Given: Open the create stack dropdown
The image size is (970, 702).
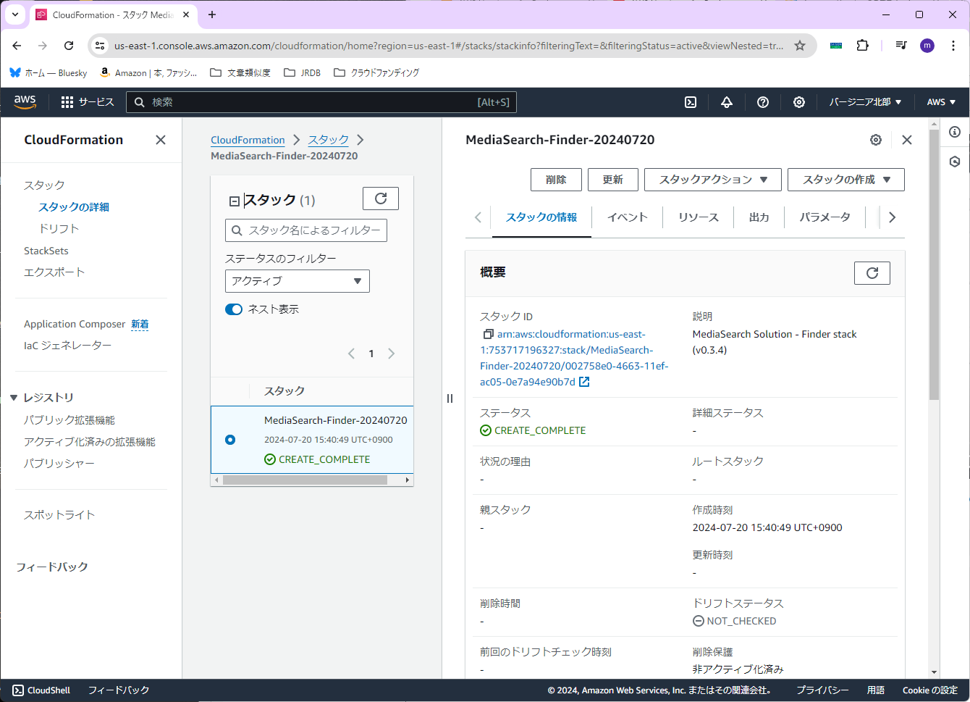Looking at the screenshot, I should (x=846, y=180).
